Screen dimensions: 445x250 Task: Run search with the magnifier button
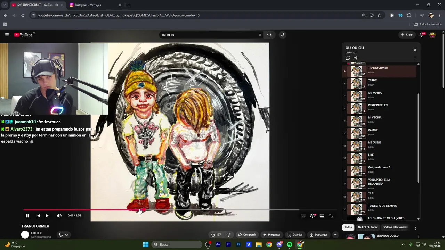click(269, 35)
